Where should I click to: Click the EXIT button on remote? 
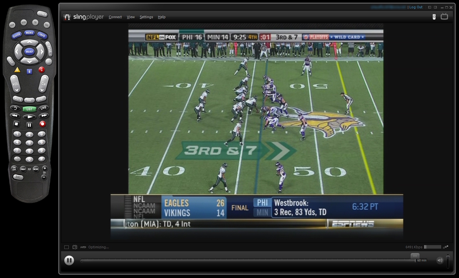tap(49, 61)
